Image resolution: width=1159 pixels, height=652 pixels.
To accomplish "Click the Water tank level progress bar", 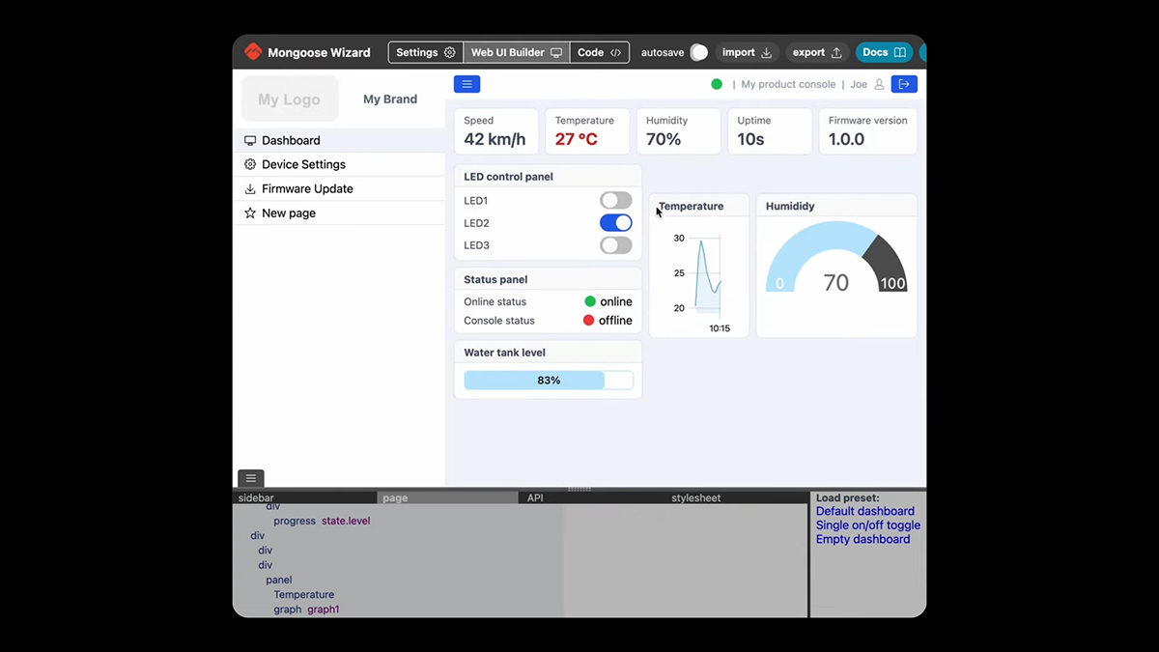I will click(x=548, y=381).
